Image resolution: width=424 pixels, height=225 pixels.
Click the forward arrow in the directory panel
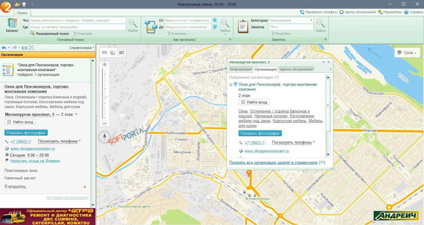15,48
